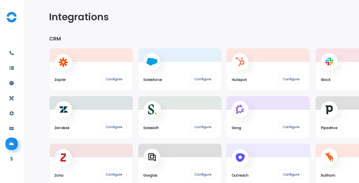Viewport: 359px width, 183px height.
Task: Open the pie chart analytics sidebar icon
Action: 12,83
